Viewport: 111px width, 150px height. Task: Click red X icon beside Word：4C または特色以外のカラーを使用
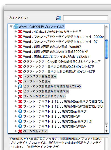click(20, 32)
